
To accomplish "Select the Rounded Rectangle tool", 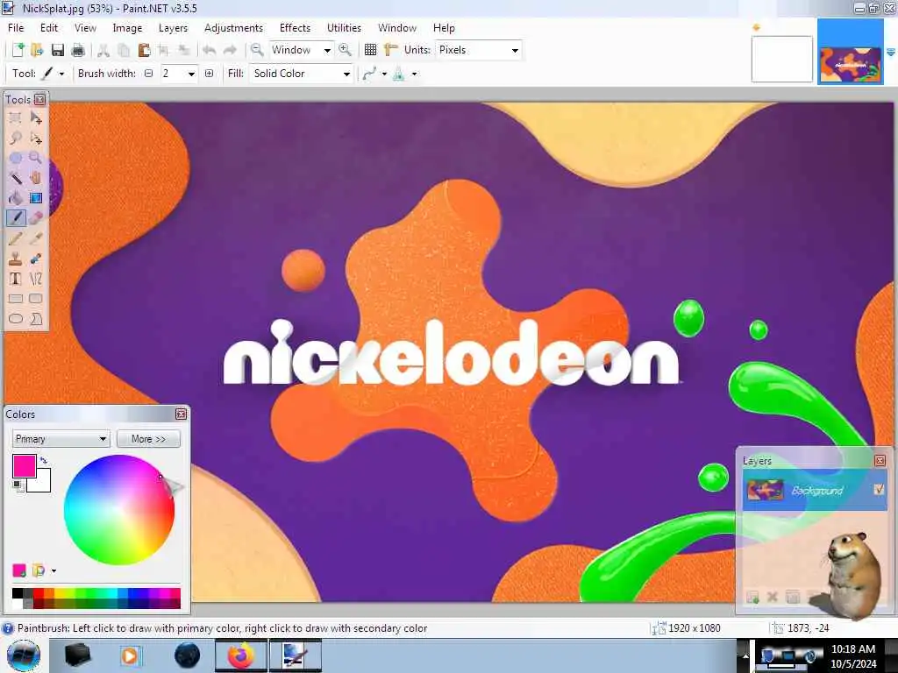I will tap(36, 299).
